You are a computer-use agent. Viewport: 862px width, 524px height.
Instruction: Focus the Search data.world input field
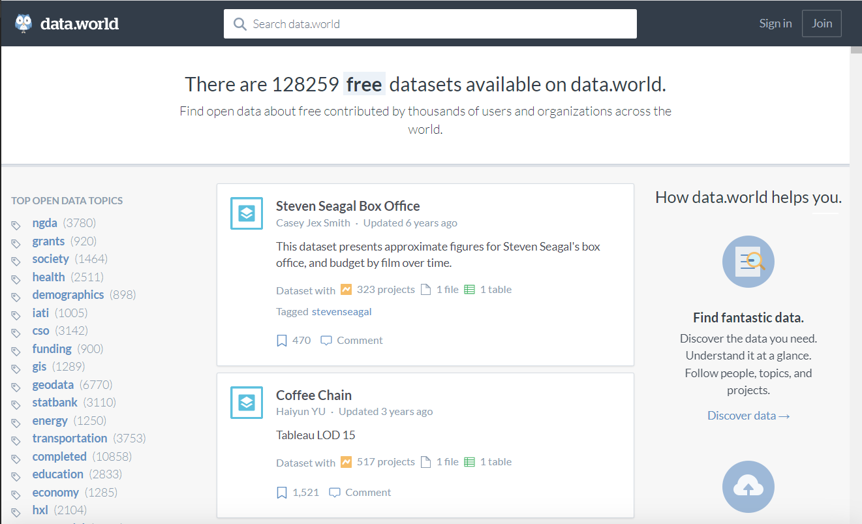tap(437, 24)
